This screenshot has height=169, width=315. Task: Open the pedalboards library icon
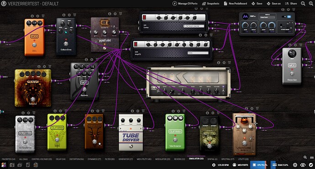[12, 165]
